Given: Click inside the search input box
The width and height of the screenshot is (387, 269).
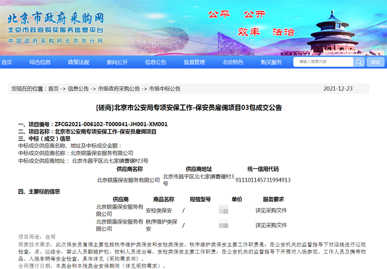Looking at the screenshot, I should point(323,62).
